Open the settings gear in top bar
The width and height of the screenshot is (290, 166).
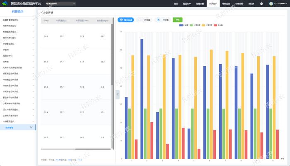click(261, 3)
